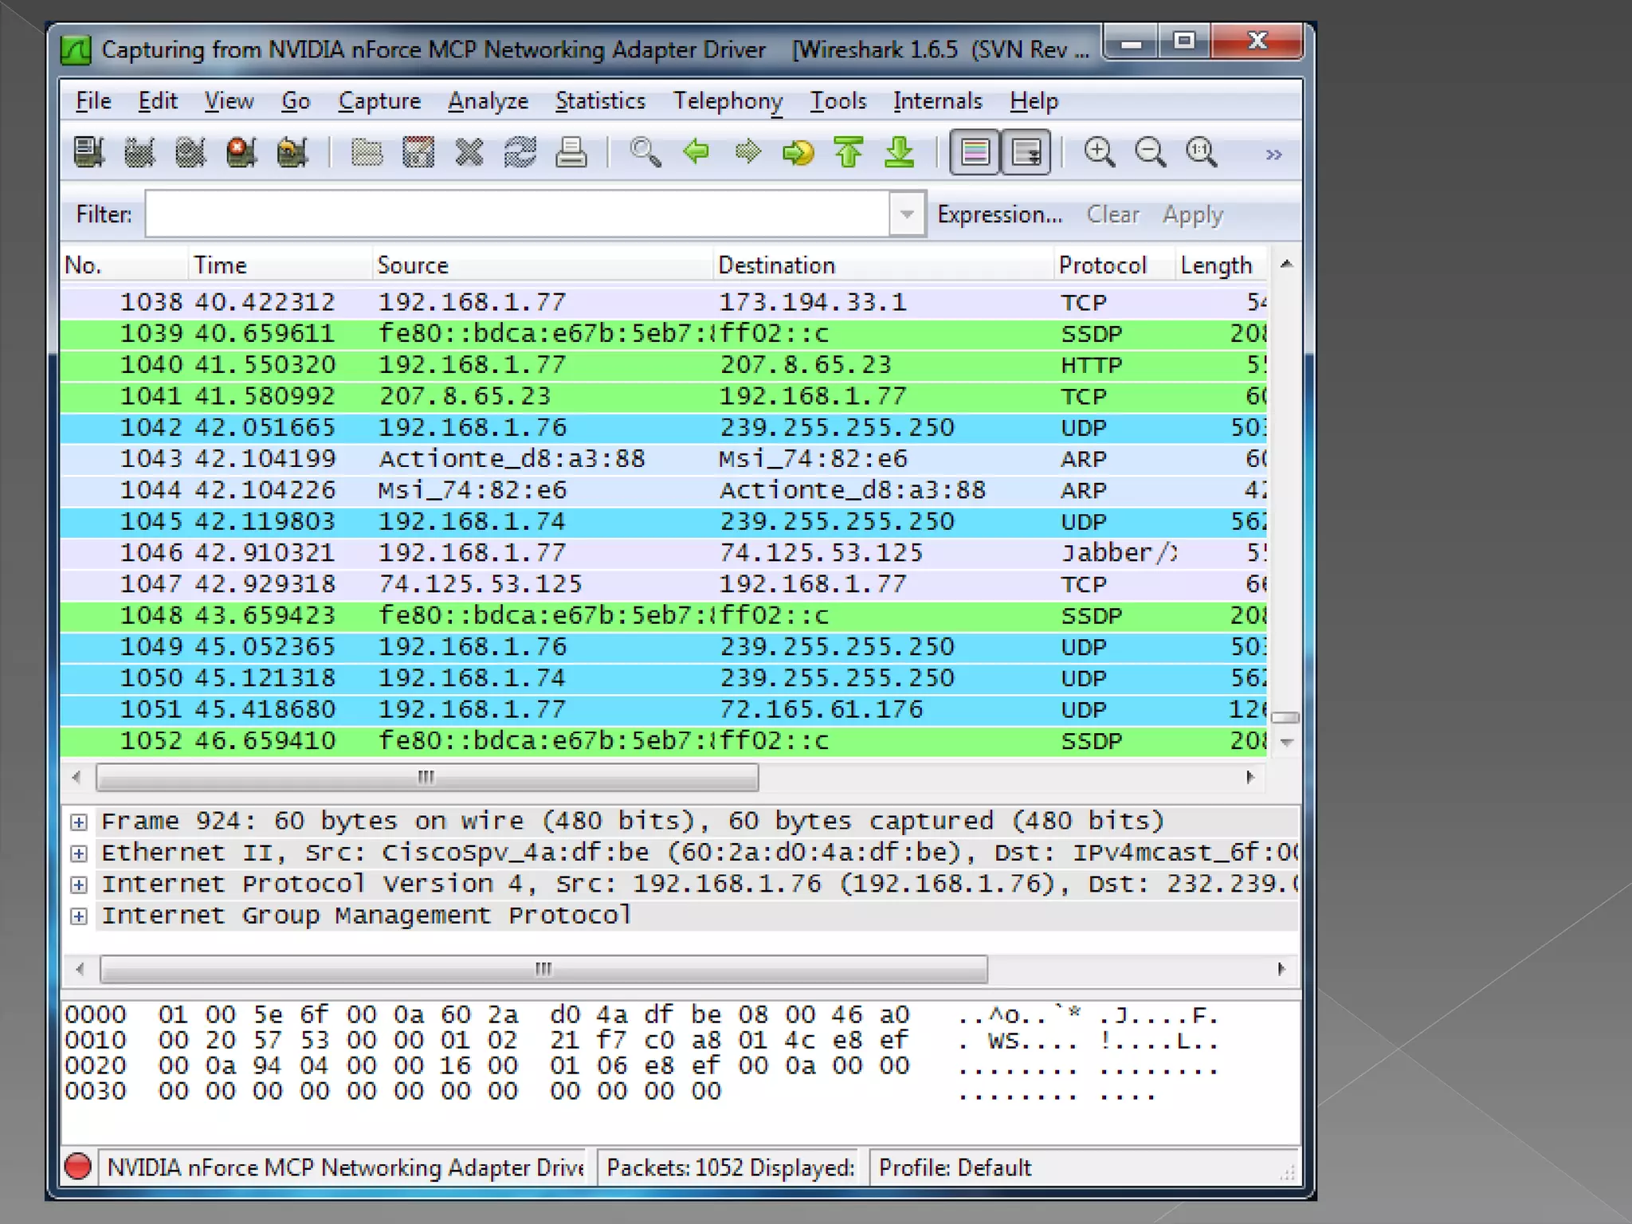Jump to the last packet
The image size is (1632, 1224).
point(900,152)
